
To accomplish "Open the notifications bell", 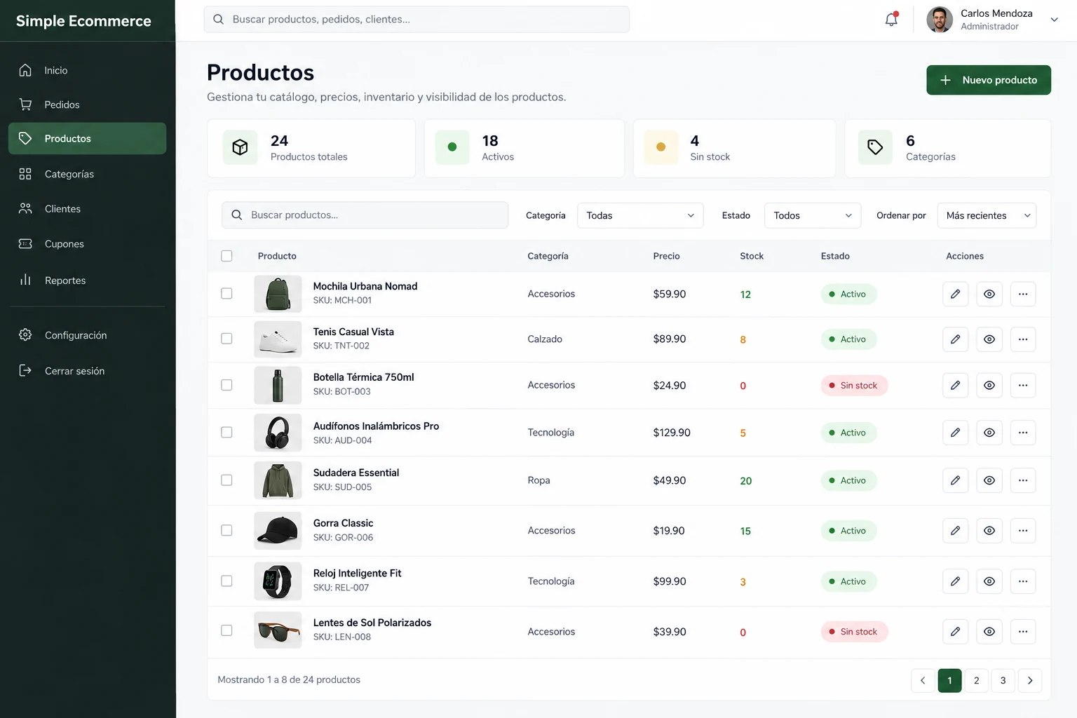I will (891, 20).
